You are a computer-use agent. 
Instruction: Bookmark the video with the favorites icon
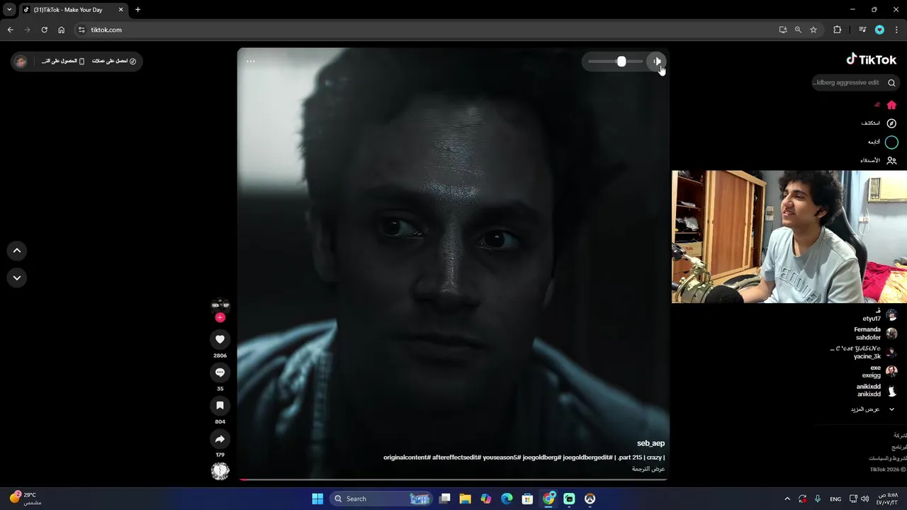220,406
